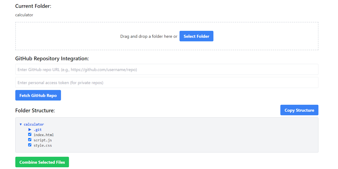Select the .git folder label

tap(38, 130)
